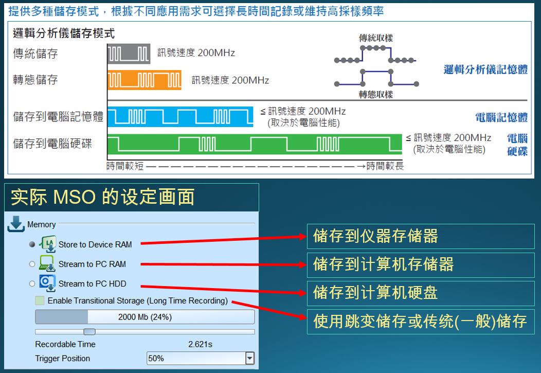Screen dimensions: 541x373
Task: Click the 儲存到電腦記憶體 row label
Action: tap(58, 117)
